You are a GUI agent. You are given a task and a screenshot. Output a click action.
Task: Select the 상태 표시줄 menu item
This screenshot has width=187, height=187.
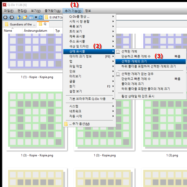pyautogui.click(x=90, y=52)
